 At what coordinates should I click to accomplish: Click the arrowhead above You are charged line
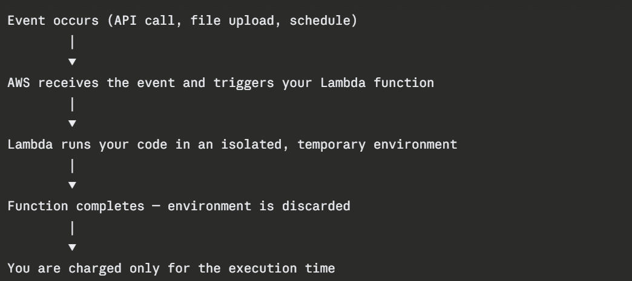click(x=73, y=247)
